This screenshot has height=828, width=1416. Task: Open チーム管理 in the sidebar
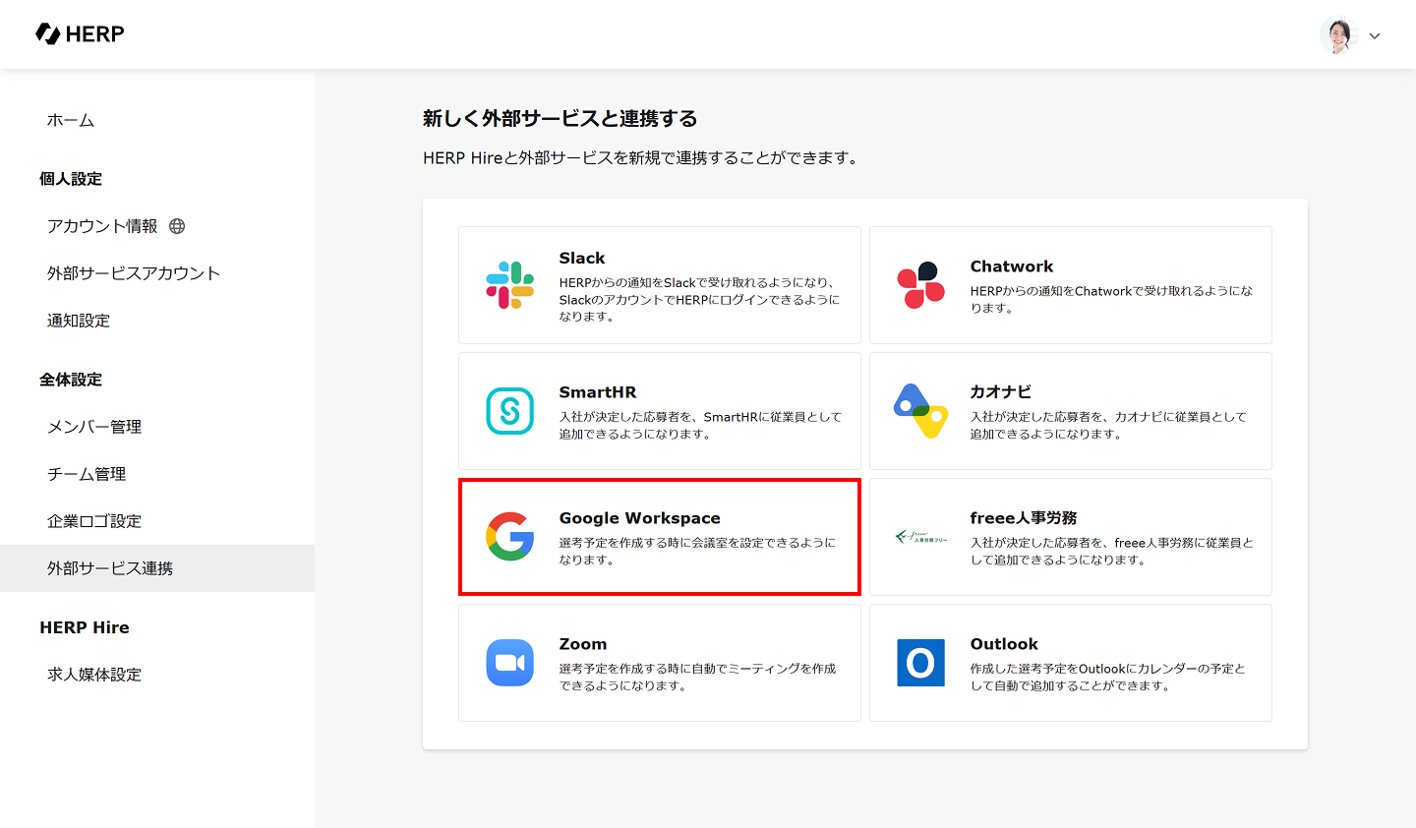click(x=87, y=474)
